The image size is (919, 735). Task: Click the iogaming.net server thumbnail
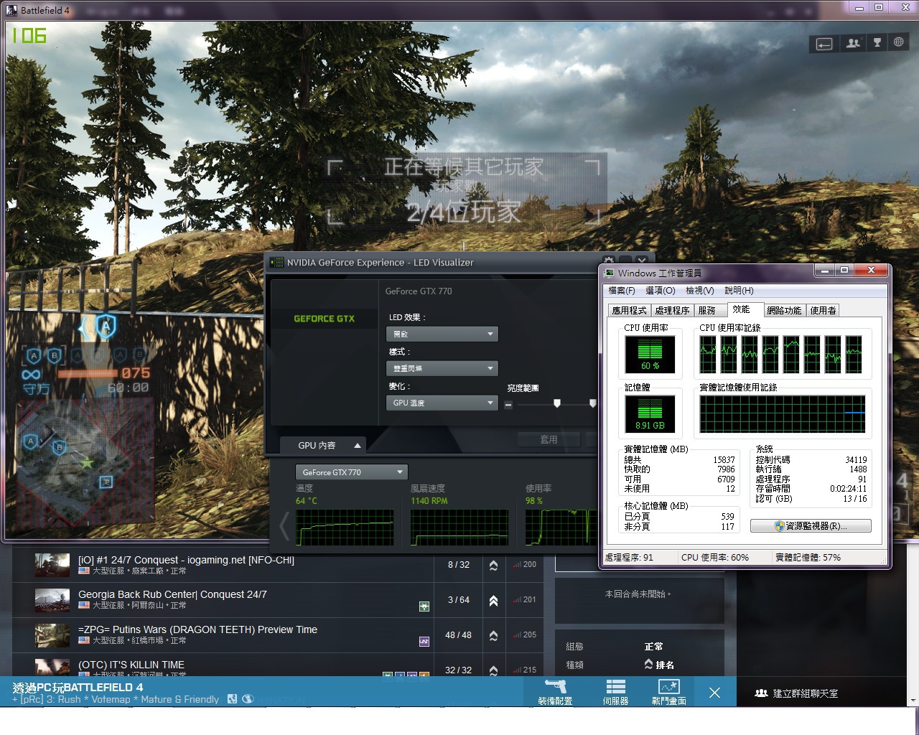[x=52, y=565]
